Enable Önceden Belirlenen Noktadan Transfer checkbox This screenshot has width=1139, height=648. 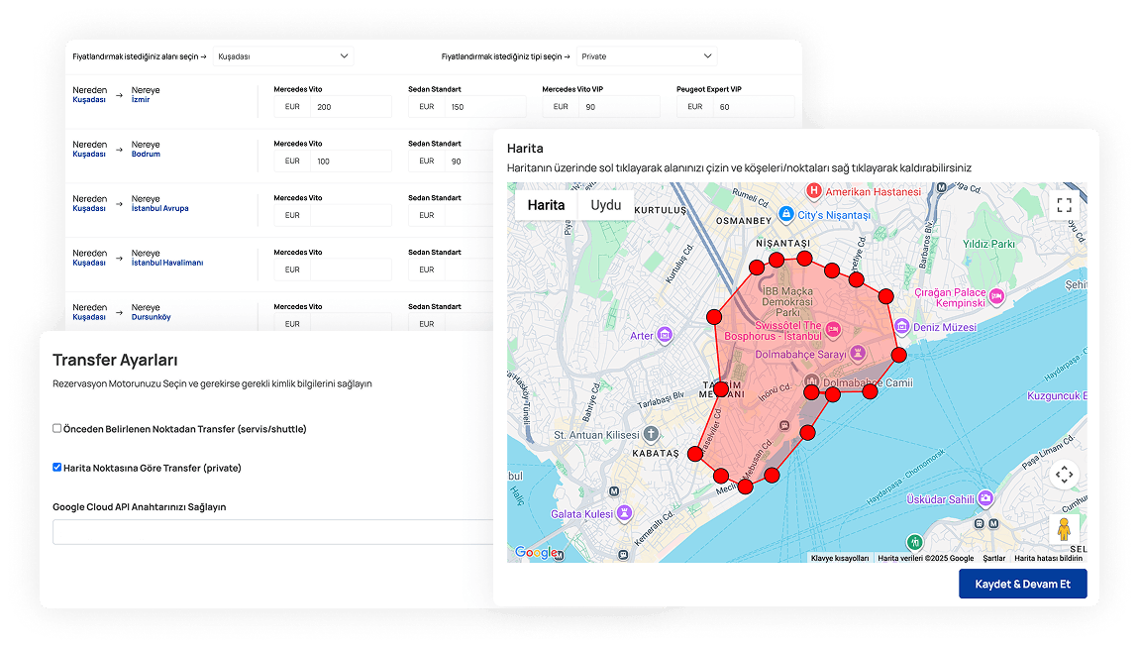pyautogui.click(x=56, y=429)
